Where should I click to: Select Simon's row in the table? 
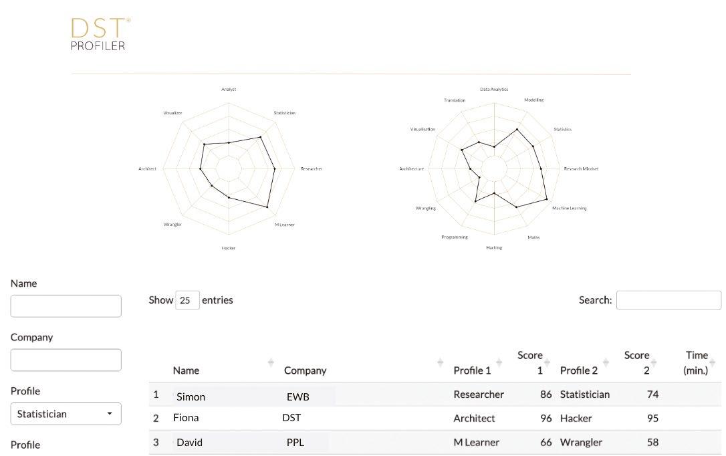click(x=435, y=394)
